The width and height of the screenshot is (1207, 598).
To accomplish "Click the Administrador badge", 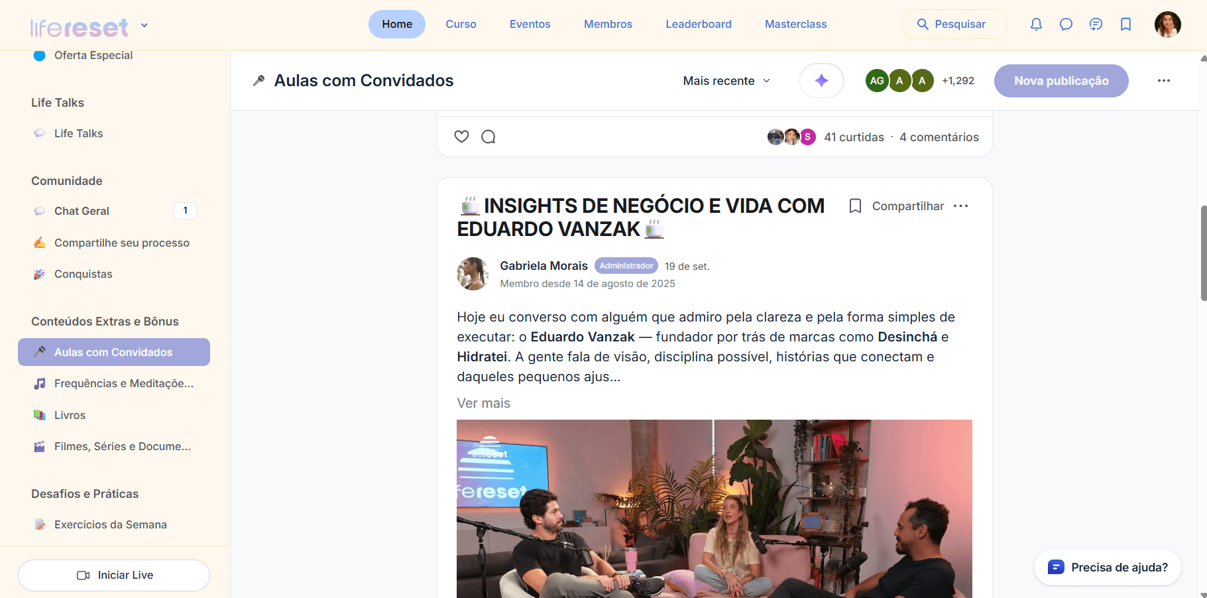I will [626, 266].
